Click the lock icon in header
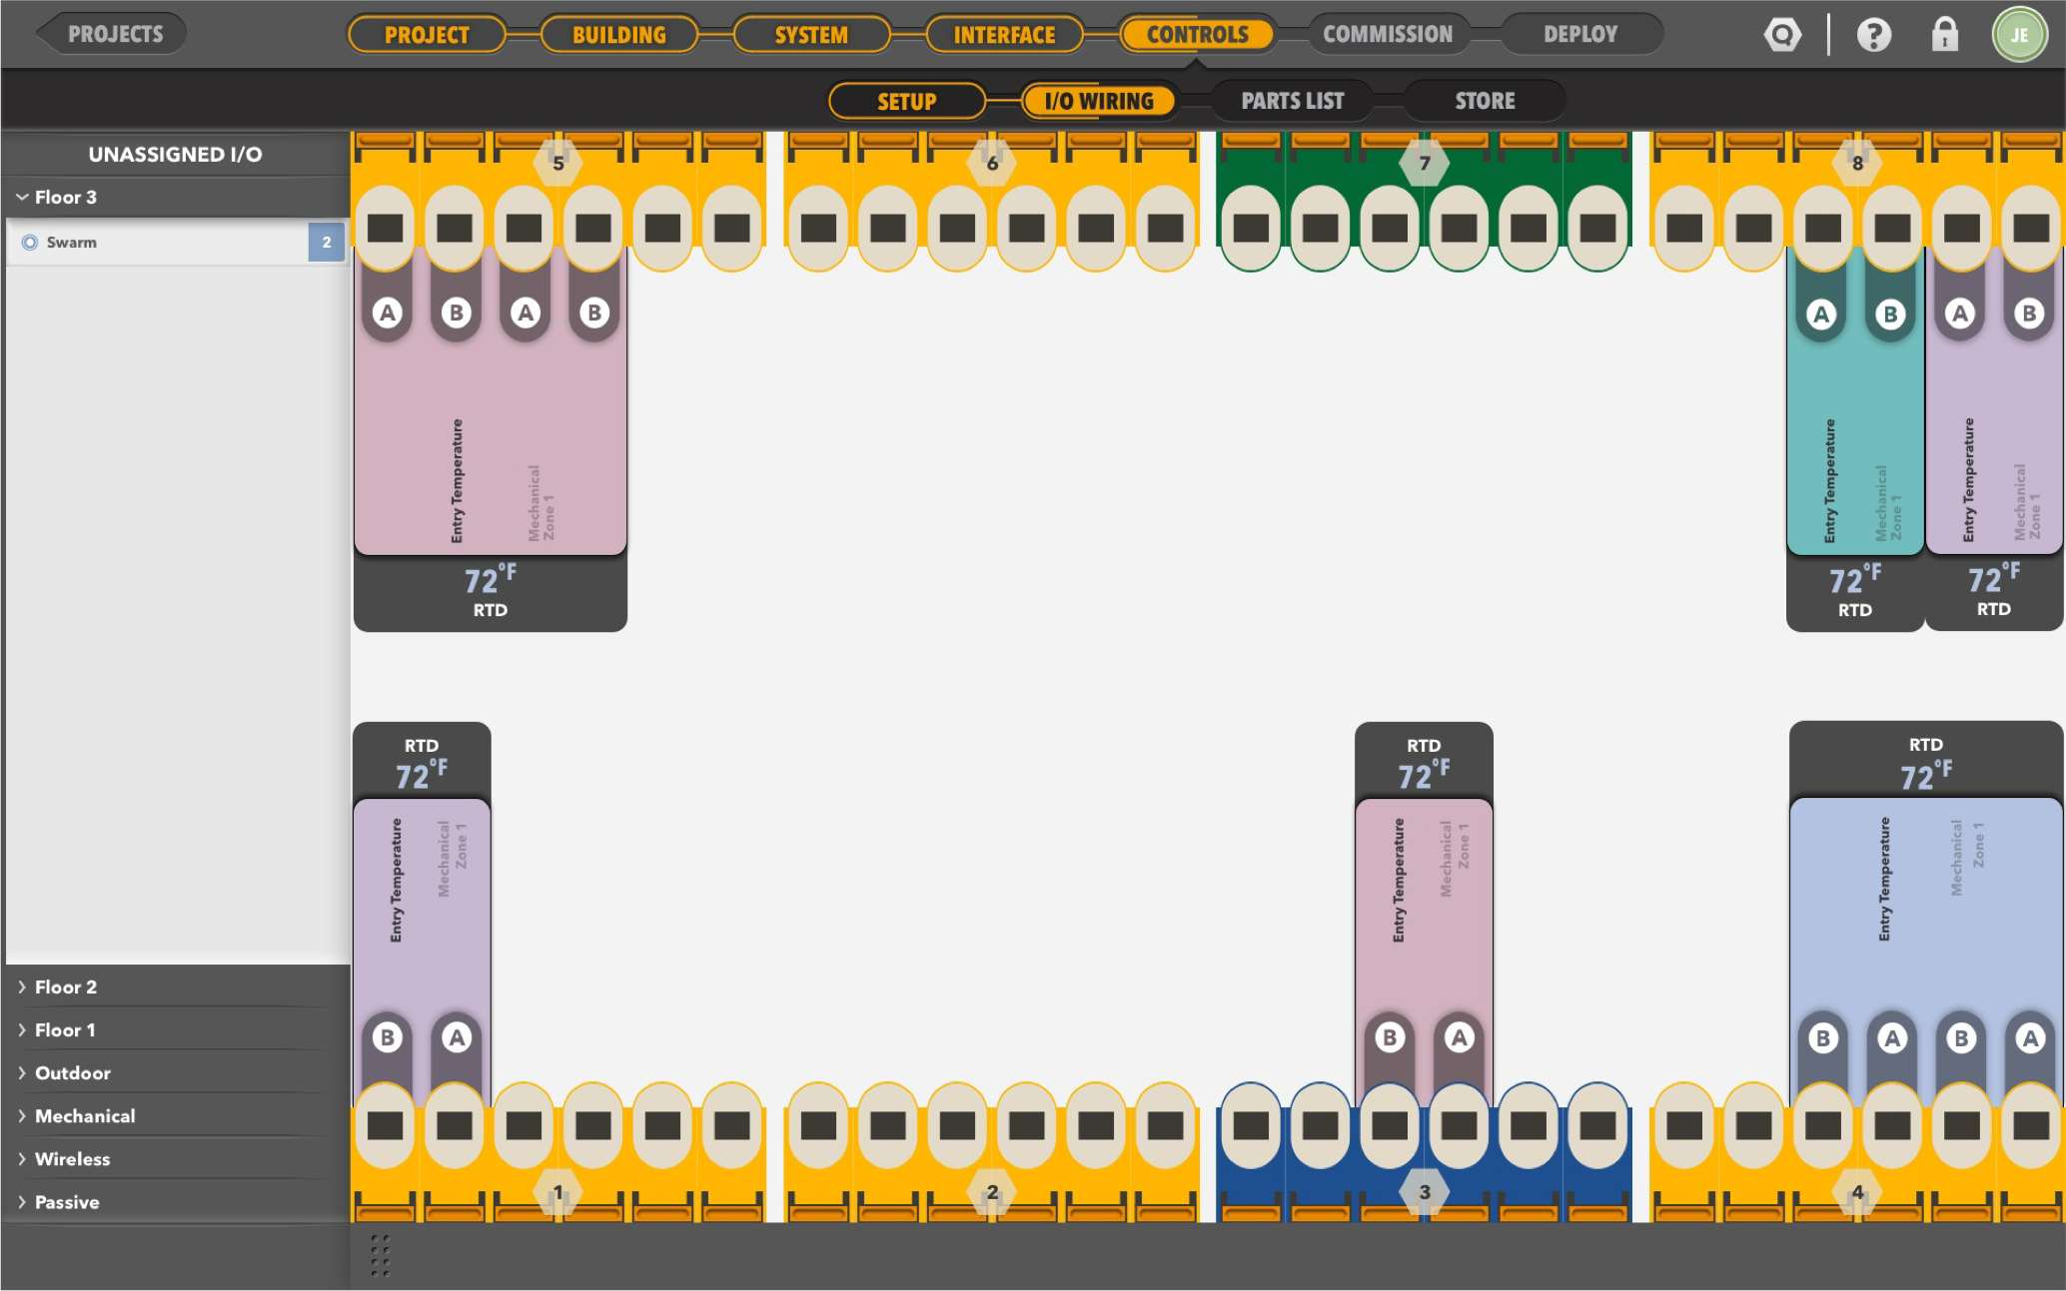 [x=1944, y=35]
